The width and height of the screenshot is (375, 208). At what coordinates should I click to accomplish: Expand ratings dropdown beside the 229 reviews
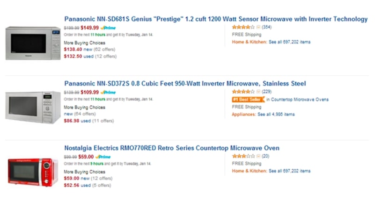point(258,92)
